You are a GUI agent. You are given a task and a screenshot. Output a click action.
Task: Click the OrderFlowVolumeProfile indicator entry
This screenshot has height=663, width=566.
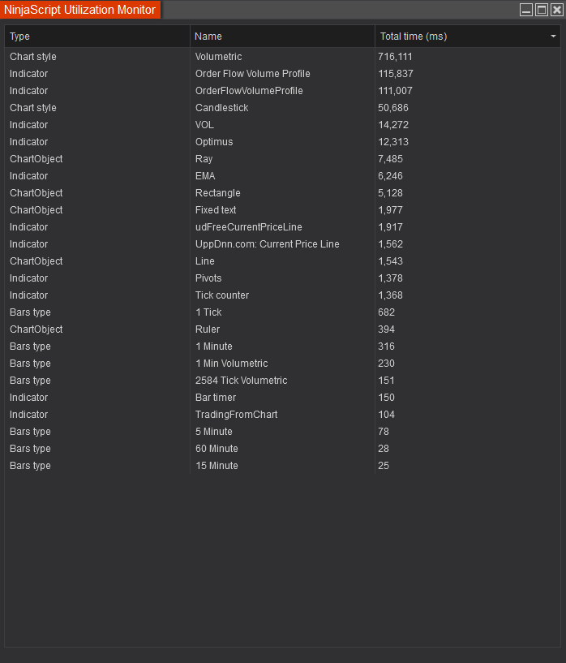coord(249,91)
